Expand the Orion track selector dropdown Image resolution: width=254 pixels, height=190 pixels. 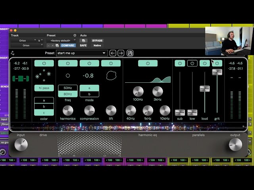click(x=24, y=40)
